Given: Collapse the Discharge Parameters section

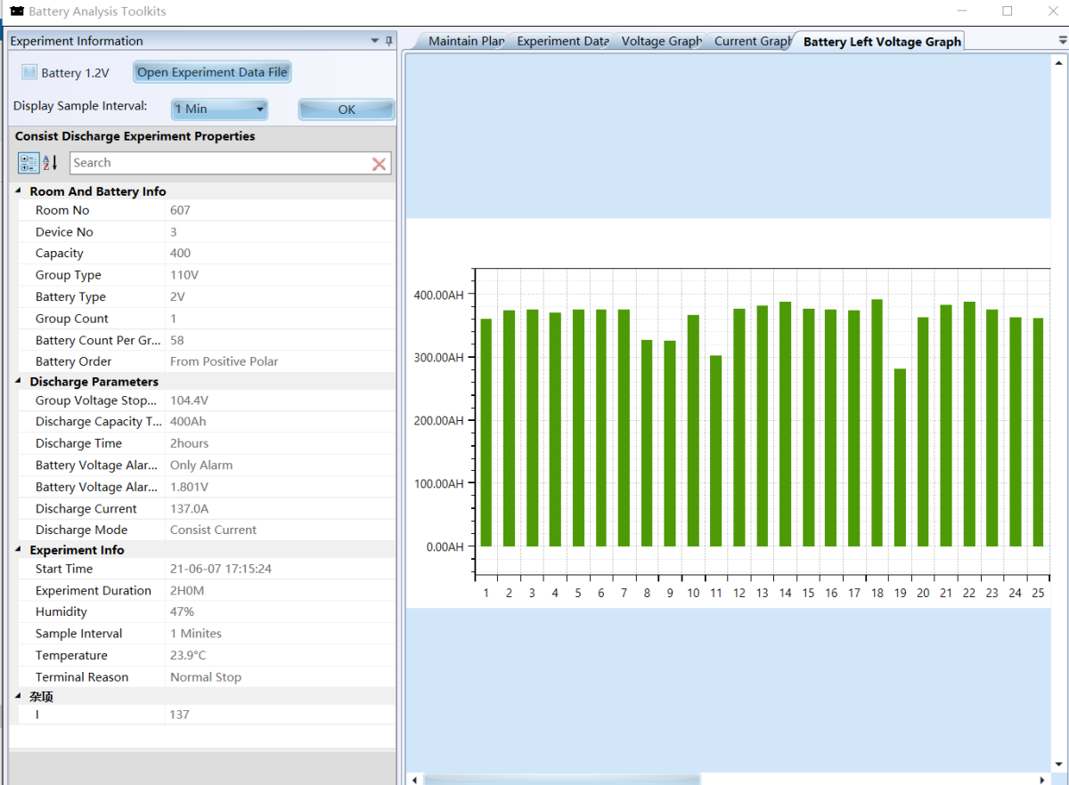Looking at the screenshot, I should [20, 382].
